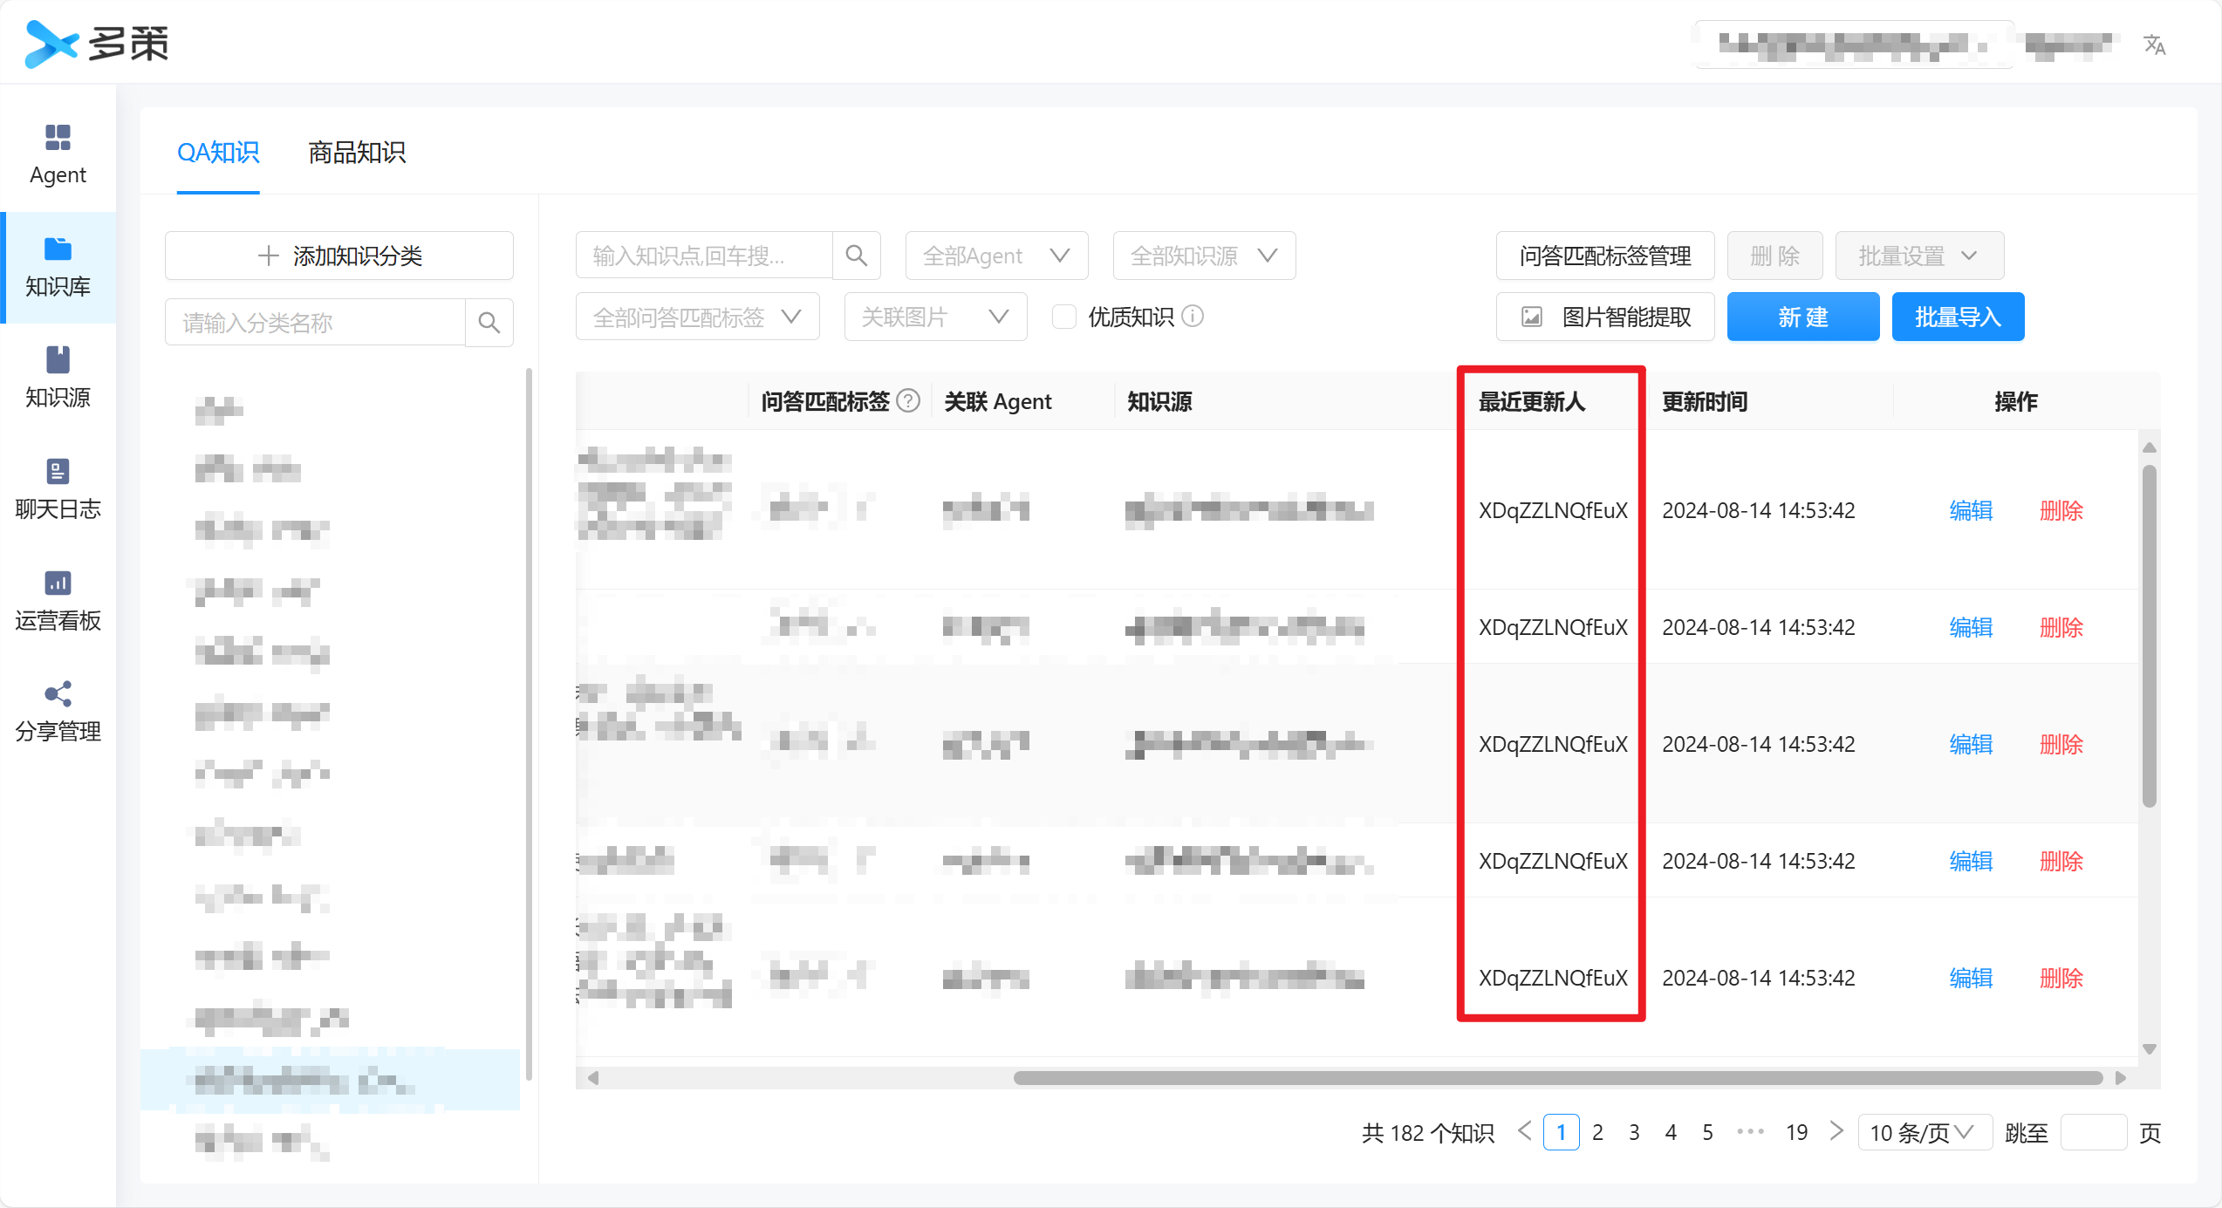Click the table horizontal scrollbar

tap(1557, 1078)
